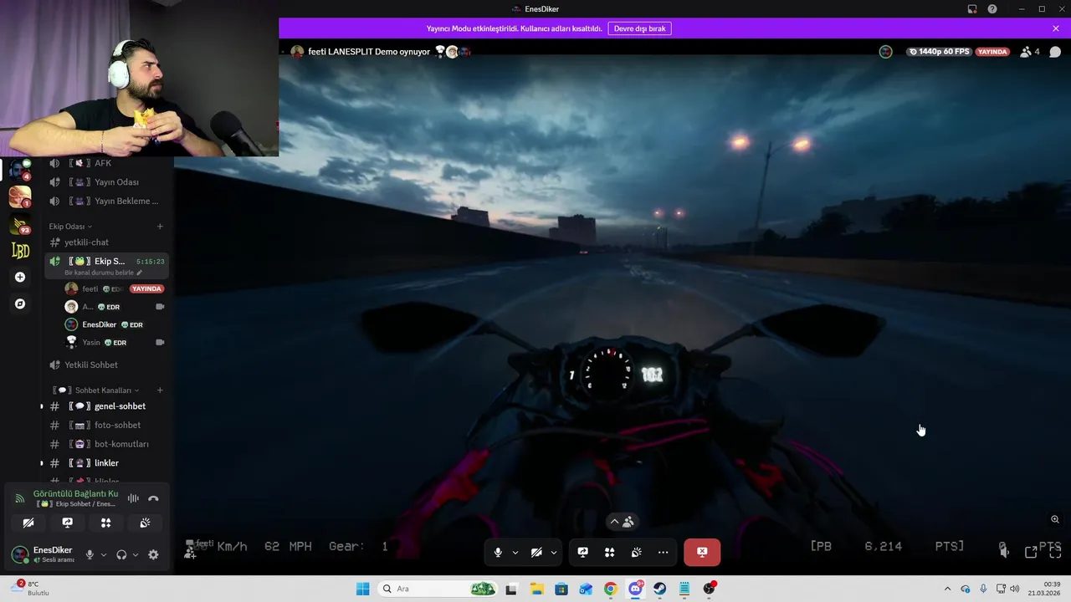The width and height of the screenshot is (1071, 602).
Task: Dismiss the purple streamer mode banner
Action: coord(1056,28)
